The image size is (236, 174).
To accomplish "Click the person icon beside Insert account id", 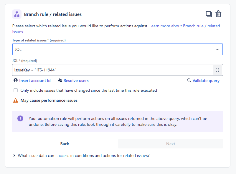I will tap(16, 81).
